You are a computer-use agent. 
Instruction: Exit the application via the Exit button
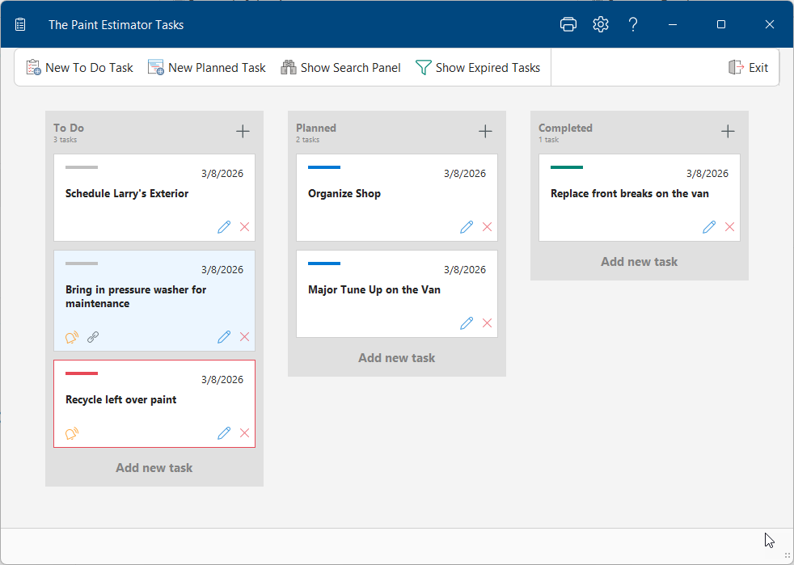[x=749, y=67]
